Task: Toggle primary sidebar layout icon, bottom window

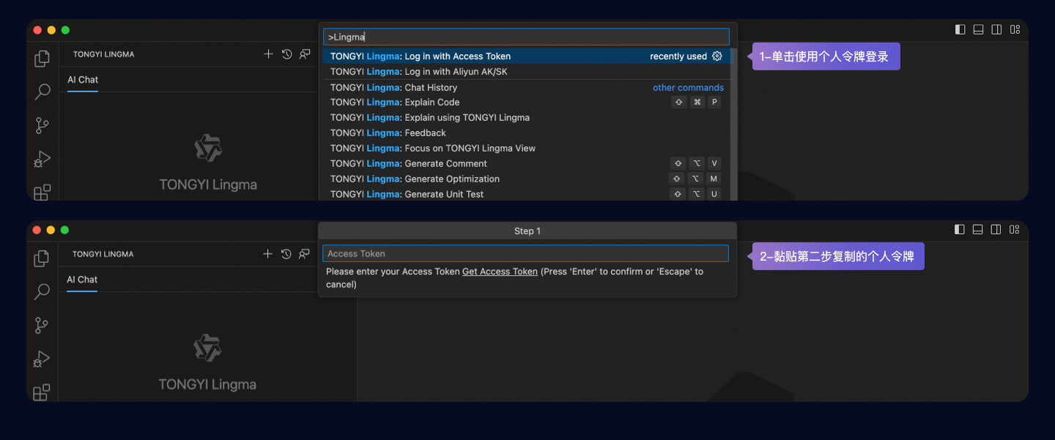Action: click(960, 229)
